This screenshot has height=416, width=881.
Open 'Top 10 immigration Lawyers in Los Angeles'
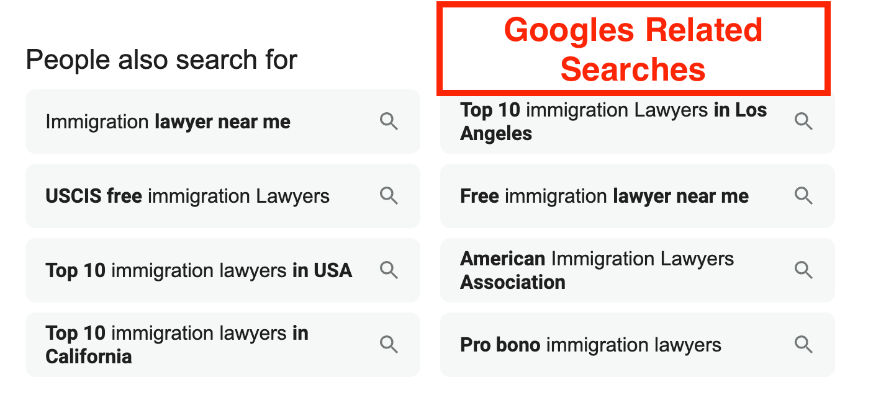coord(613,122)
